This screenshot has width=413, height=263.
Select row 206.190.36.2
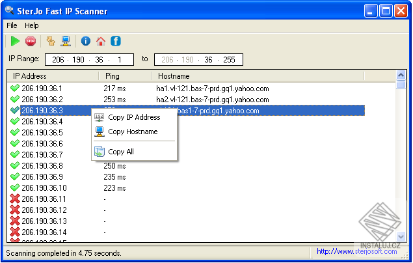click(187, 100)
